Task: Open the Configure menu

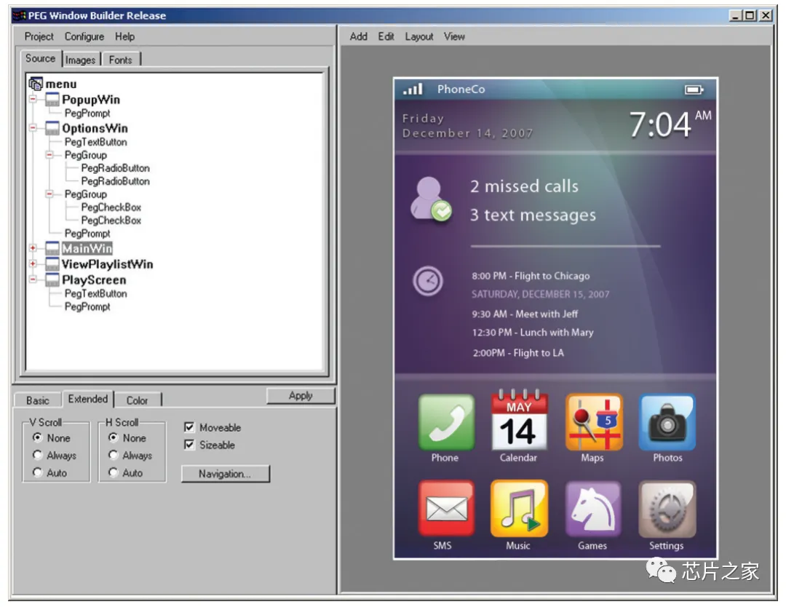Action: click(84, 36)
